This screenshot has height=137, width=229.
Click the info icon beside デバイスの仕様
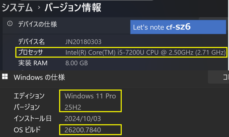click(x=10, y=24)
